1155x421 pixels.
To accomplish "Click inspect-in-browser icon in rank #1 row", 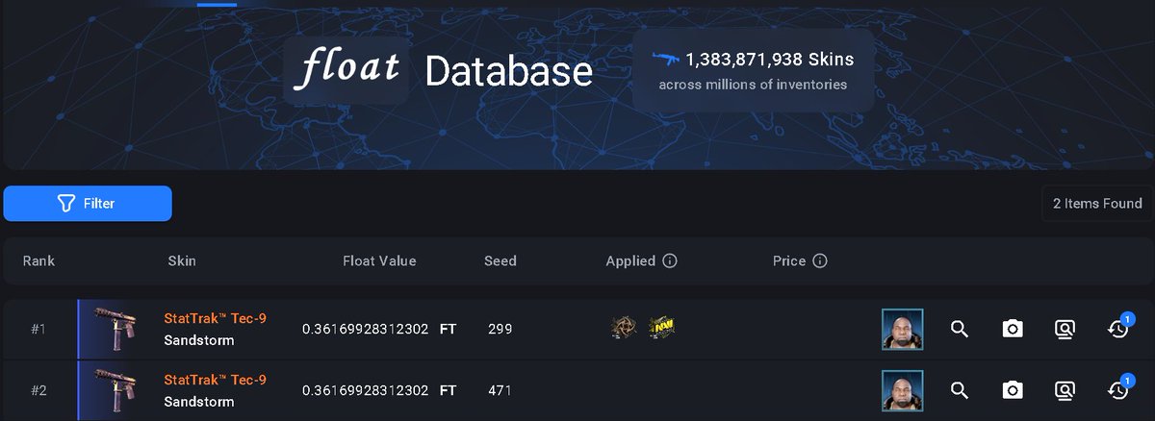I will (x=1065, y=330).
